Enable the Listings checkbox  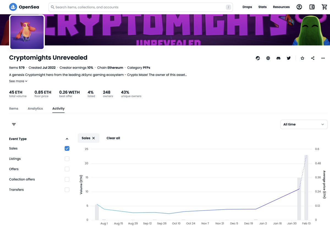pyautogui.click(x=67, y=159)
